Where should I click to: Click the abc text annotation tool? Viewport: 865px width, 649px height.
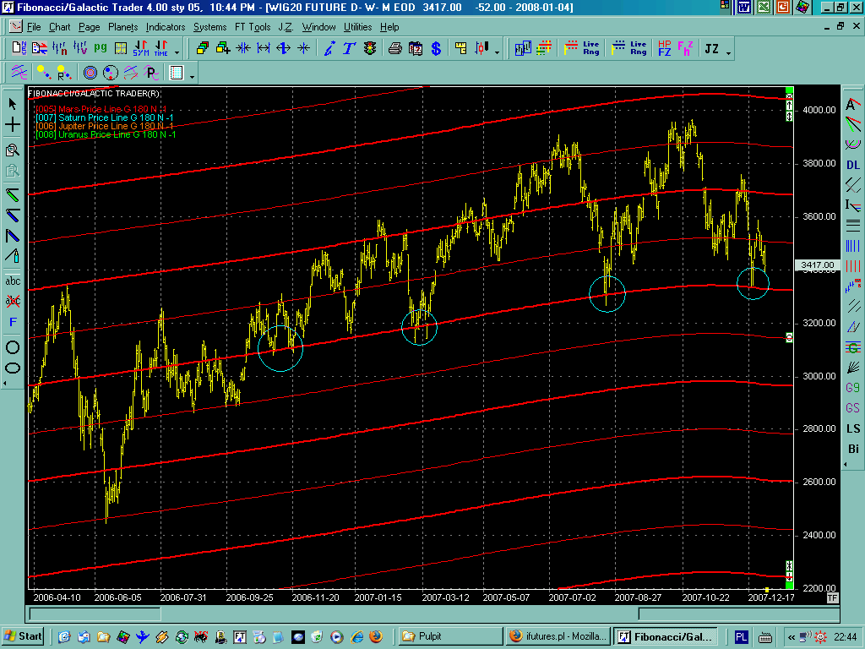click(13, 281)
